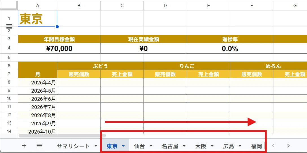Viewport: 307px width, 153px height.
Task: Click the 2026年7月 cell
Action: (38, 107)
